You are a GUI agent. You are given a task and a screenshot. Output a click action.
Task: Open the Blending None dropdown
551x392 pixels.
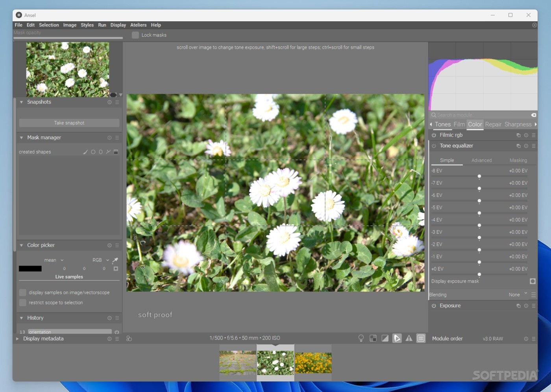click(518, 294)
